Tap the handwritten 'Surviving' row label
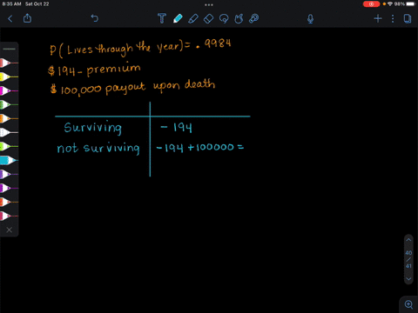This screenshot has height=313, width=418. pyautogui.click(x=93, y=128)
